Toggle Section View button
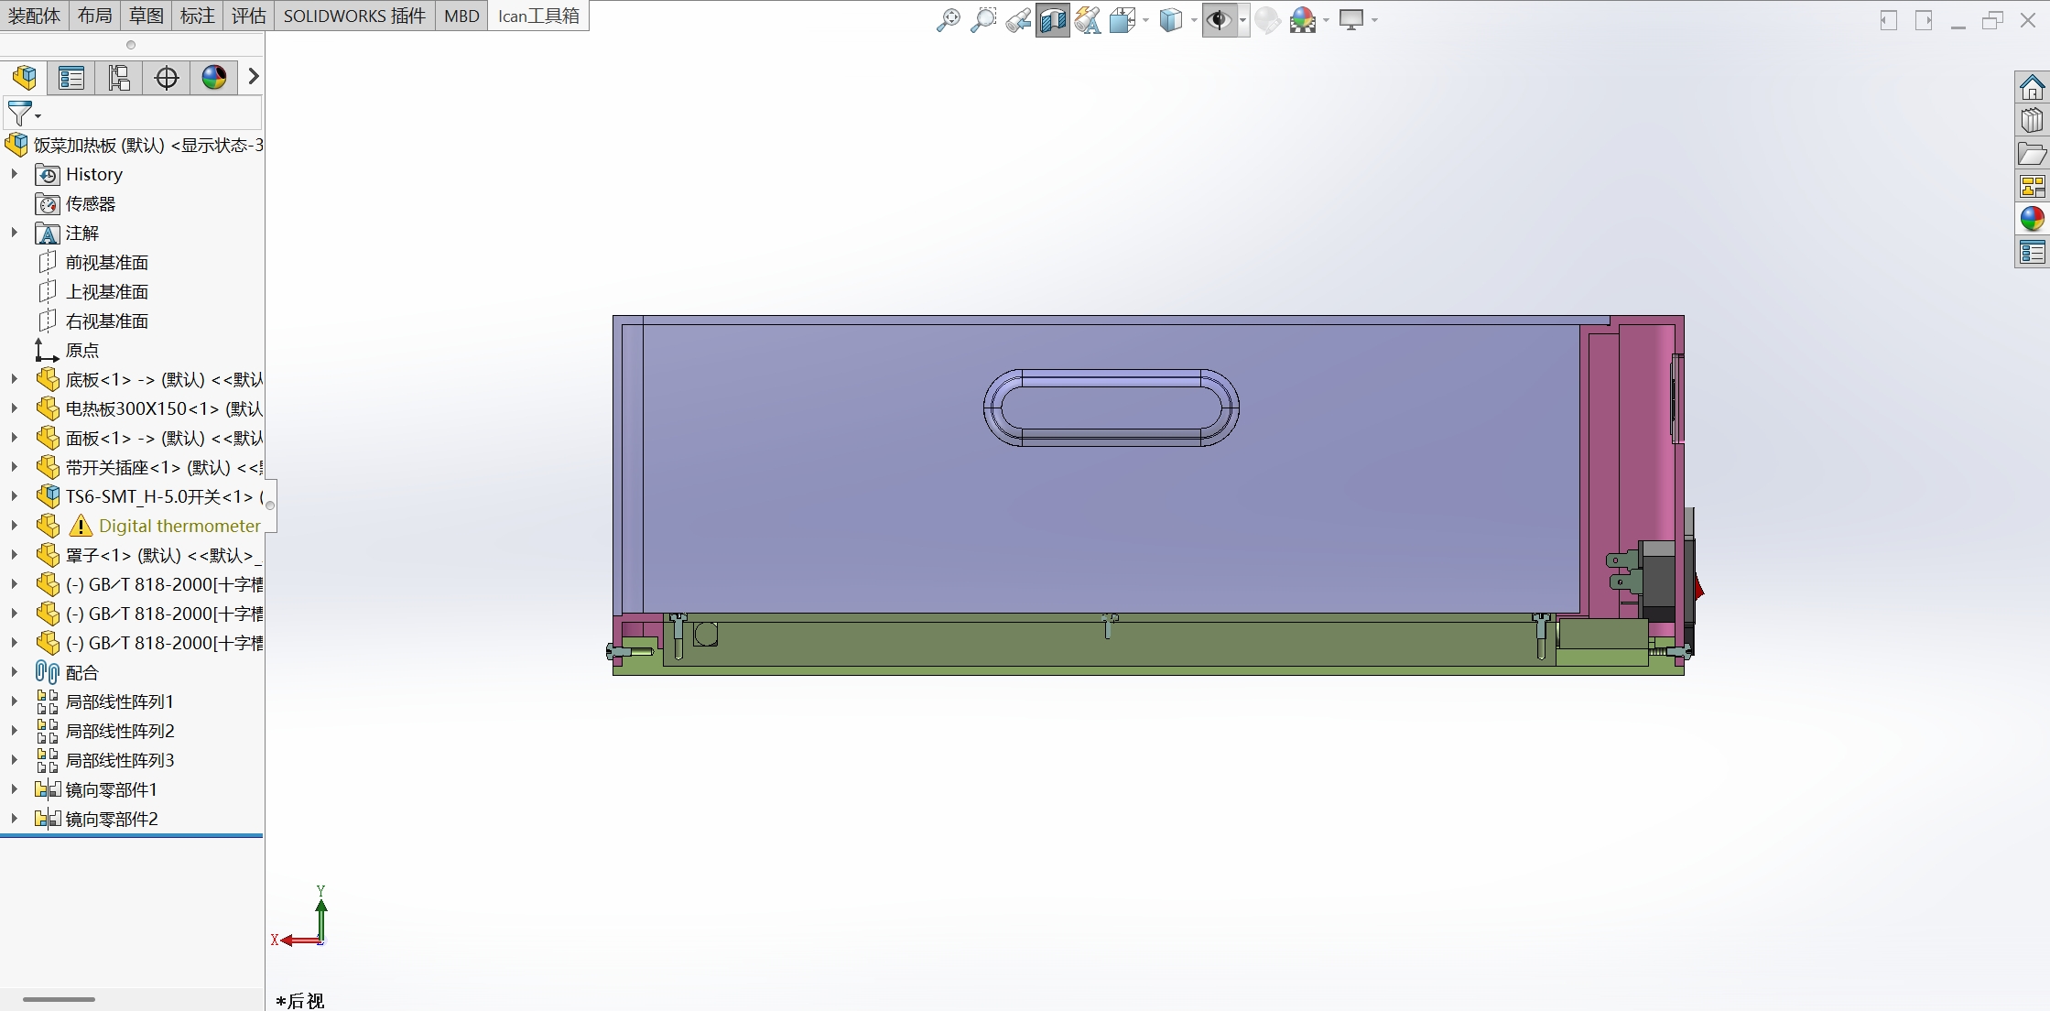The height and width of the screenshot is (1011, 2050). 1052,19
